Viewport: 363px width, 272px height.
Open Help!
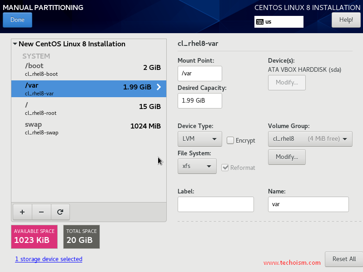346,20
